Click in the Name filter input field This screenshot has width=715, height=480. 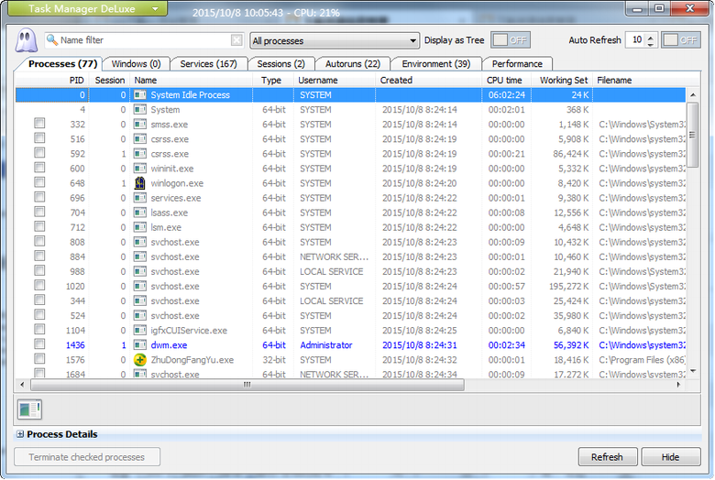[x=142, y=40]
